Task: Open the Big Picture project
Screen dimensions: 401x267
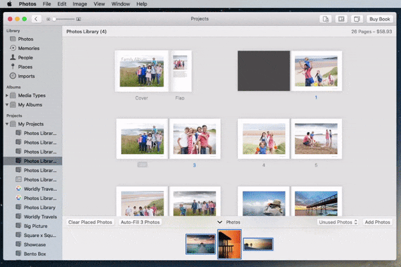Action: pos(31,226)
